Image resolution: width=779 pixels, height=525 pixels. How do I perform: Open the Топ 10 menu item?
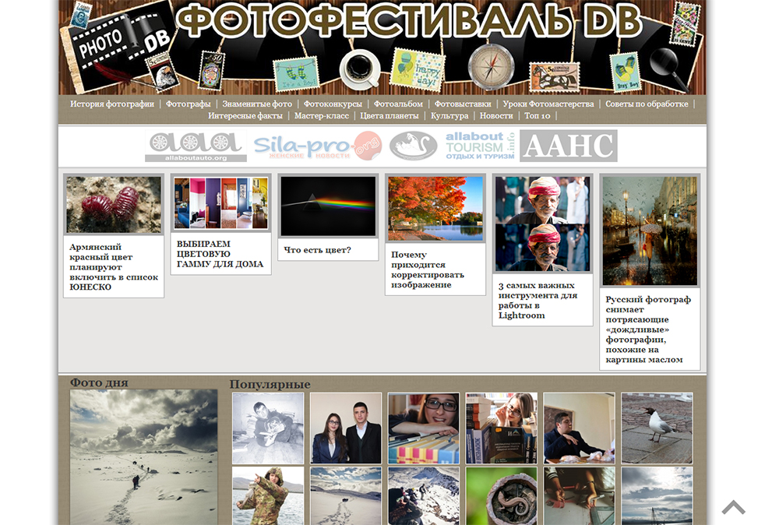coord(537,116)
